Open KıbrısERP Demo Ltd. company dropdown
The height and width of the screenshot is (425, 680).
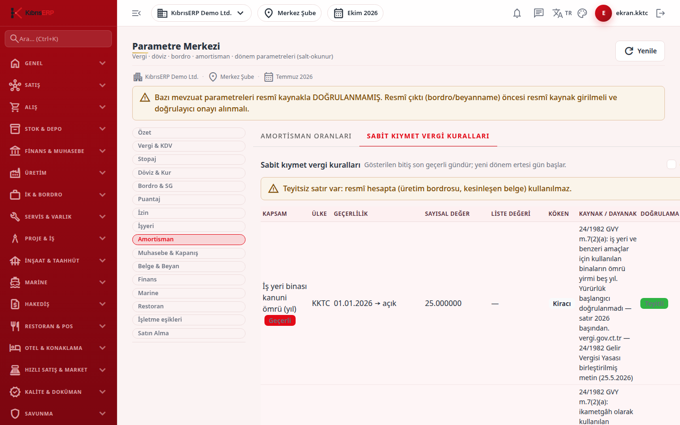pos(201,13)
